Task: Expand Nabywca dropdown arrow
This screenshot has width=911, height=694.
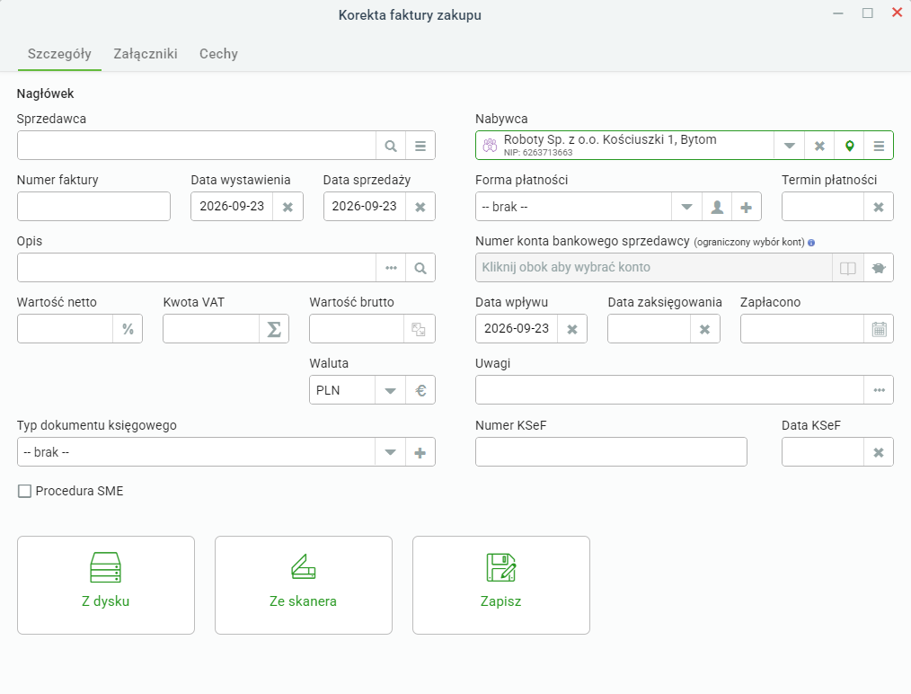Action: (x=789, y=146)
